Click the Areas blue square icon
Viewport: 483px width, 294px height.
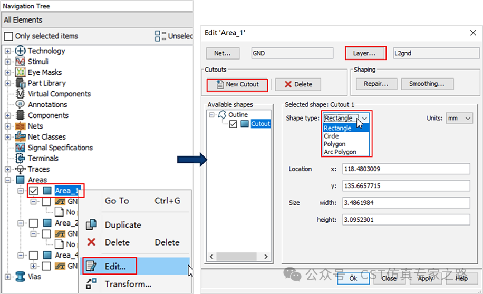(21, 180)
